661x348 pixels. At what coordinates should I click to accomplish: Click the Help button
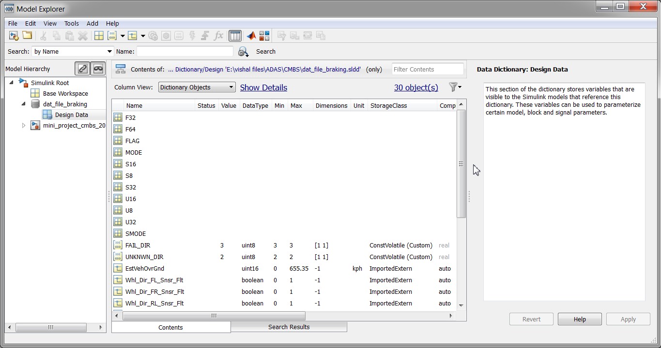click(580, 319)
